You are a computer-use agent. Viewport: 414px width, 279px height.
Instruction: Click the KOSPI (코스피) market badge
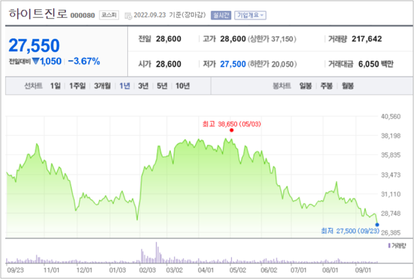(108, 15)
